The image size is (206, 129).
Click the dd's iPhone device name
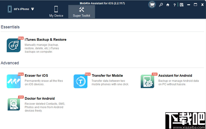pos(21,9)
